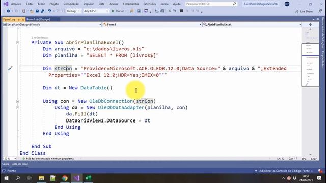Screen dimensions: 326x183
Task: Pin the Form1.vb tab
Action: pyautogui.click(x=19, y=19)
